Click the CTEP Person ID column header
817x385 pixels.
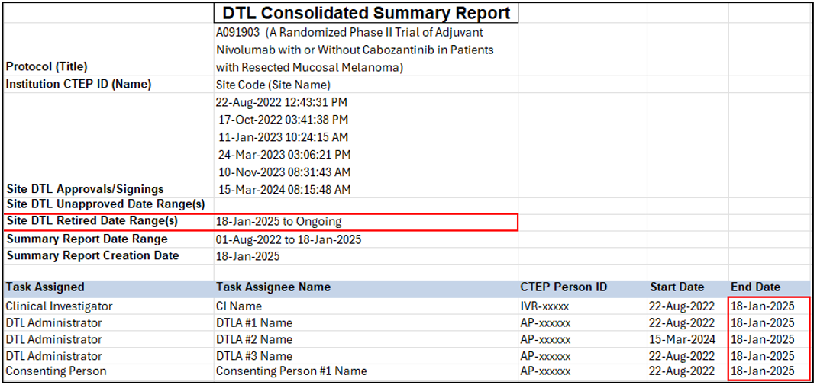(x=564, y=287)
